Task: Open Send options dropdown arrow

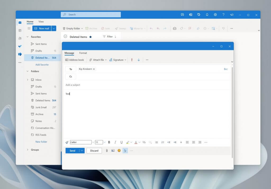Action: click(82, 151)
